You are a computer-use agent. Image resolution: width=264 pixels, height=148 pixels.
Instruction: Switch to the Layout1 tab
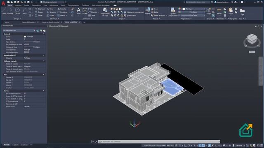(x=15, y=145)
